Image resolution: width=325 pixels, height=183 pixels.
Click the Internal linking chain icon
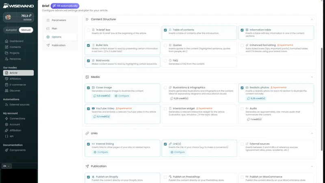pyautogui.click(x=93, y=144)
